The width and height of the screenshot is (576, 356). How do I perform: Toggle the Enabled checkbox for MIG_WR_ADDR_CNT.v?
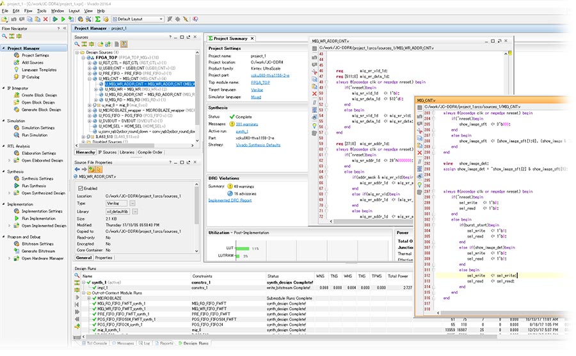[x=80, y=188]
